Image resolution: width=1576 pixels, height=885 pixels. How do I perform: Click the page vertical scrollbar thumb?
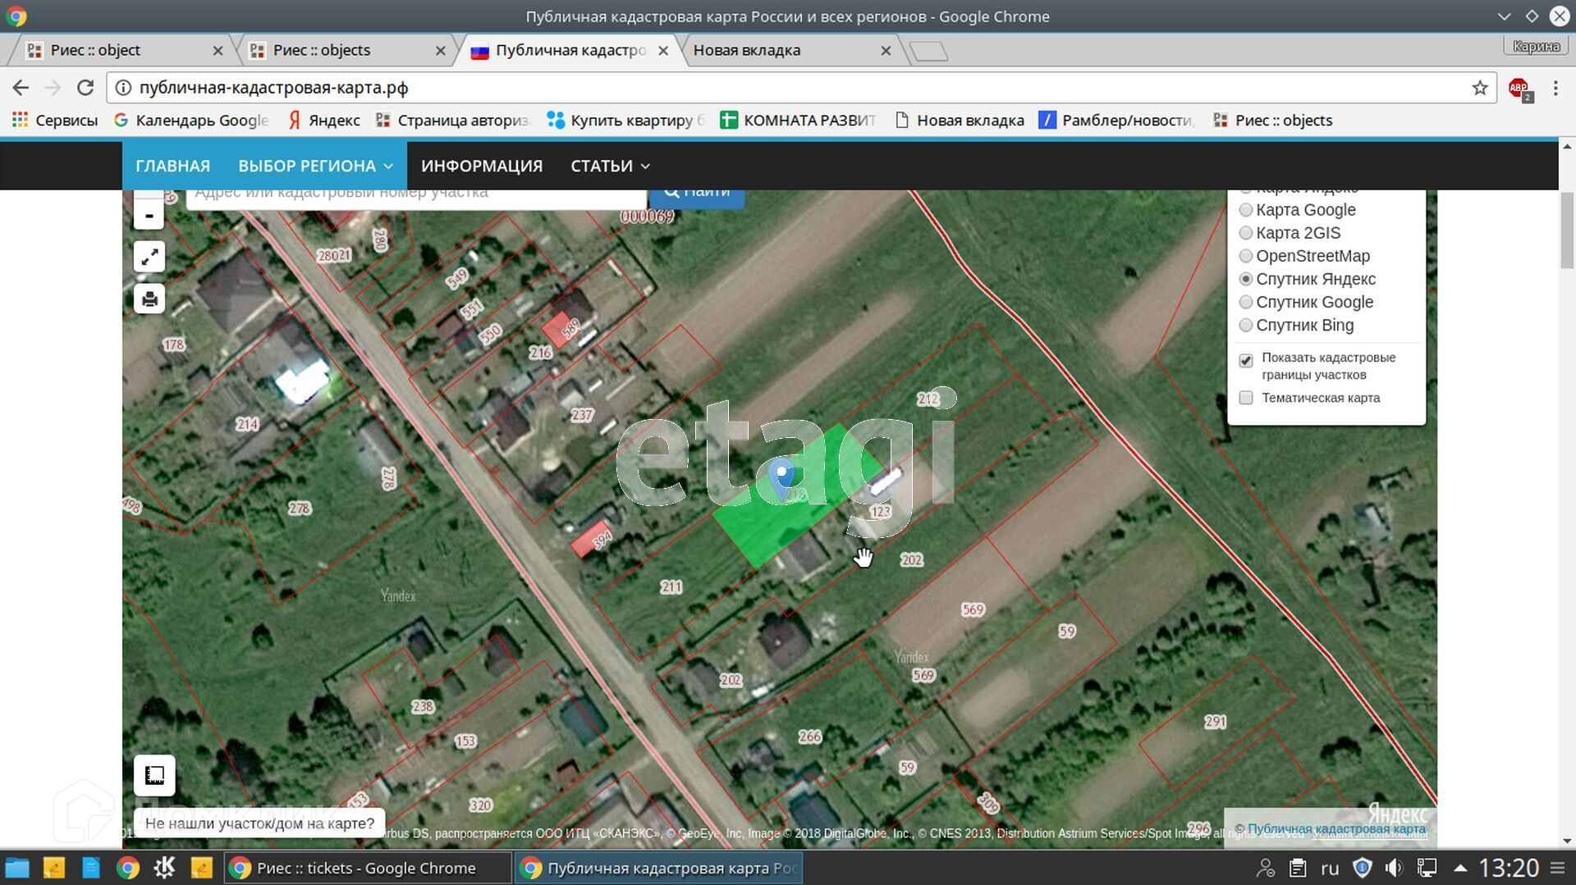(x=1567, y=230)
